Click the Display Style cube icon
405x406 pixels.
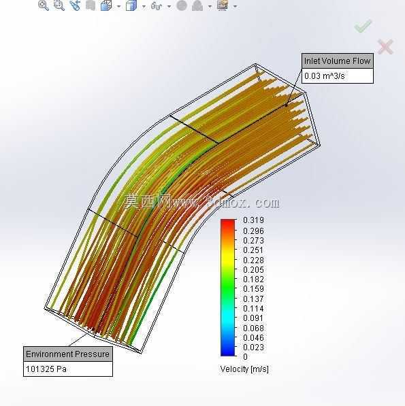click(x=131, y=5)
